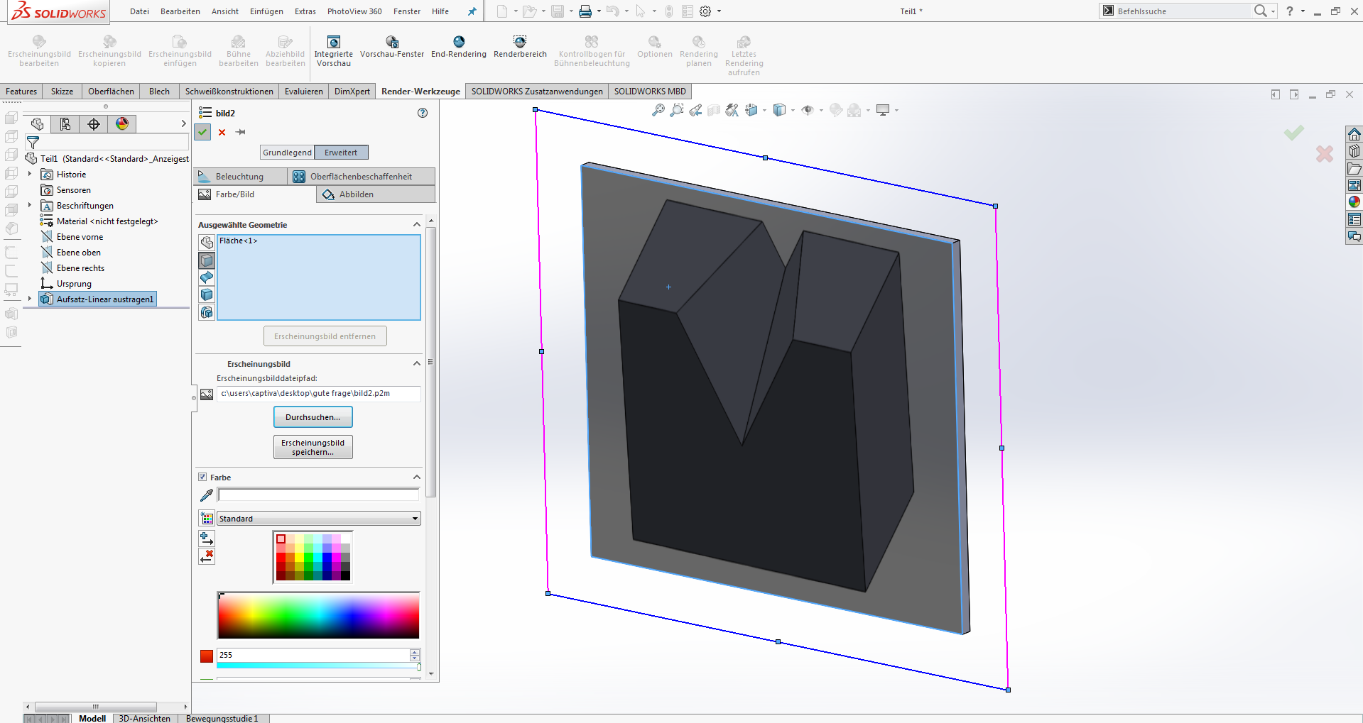
Task: Pick a color from the rainbow gradient strip
Action: pyautogui.click(x=317, y=614)
